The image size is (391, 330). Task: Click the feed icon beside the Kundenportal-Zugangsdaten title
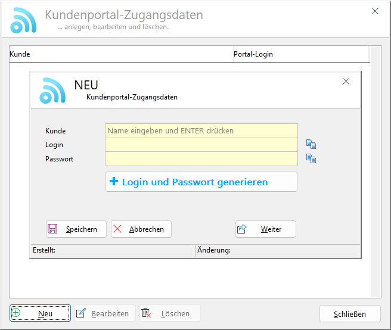point(23,20)
